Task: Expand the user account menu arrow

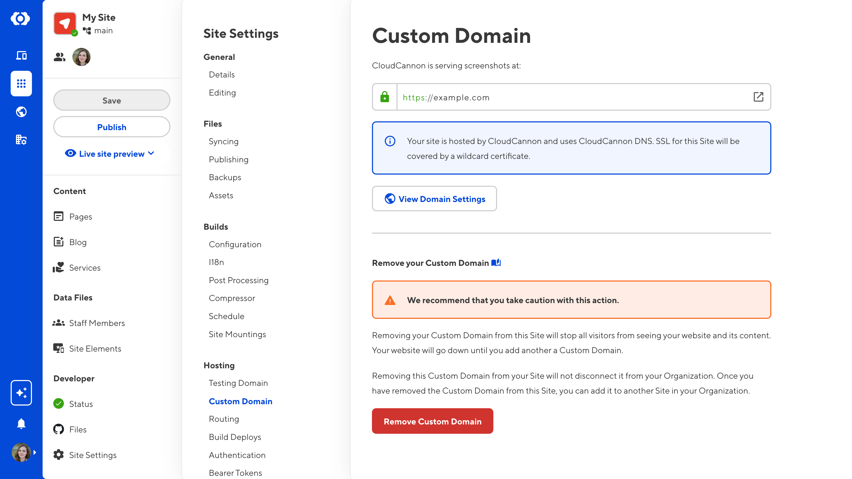Action: pyautogui.click(x=35, y=452)
